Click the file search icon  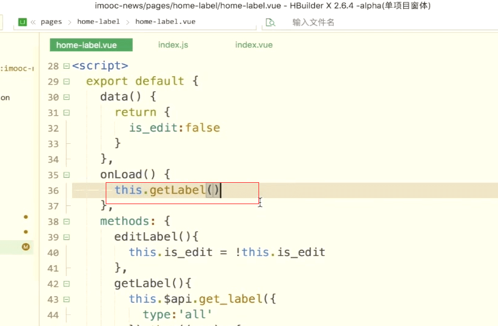coord(270,22)
